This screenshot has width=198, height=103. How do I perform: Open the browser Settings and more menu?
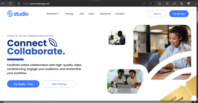(196, 4)
